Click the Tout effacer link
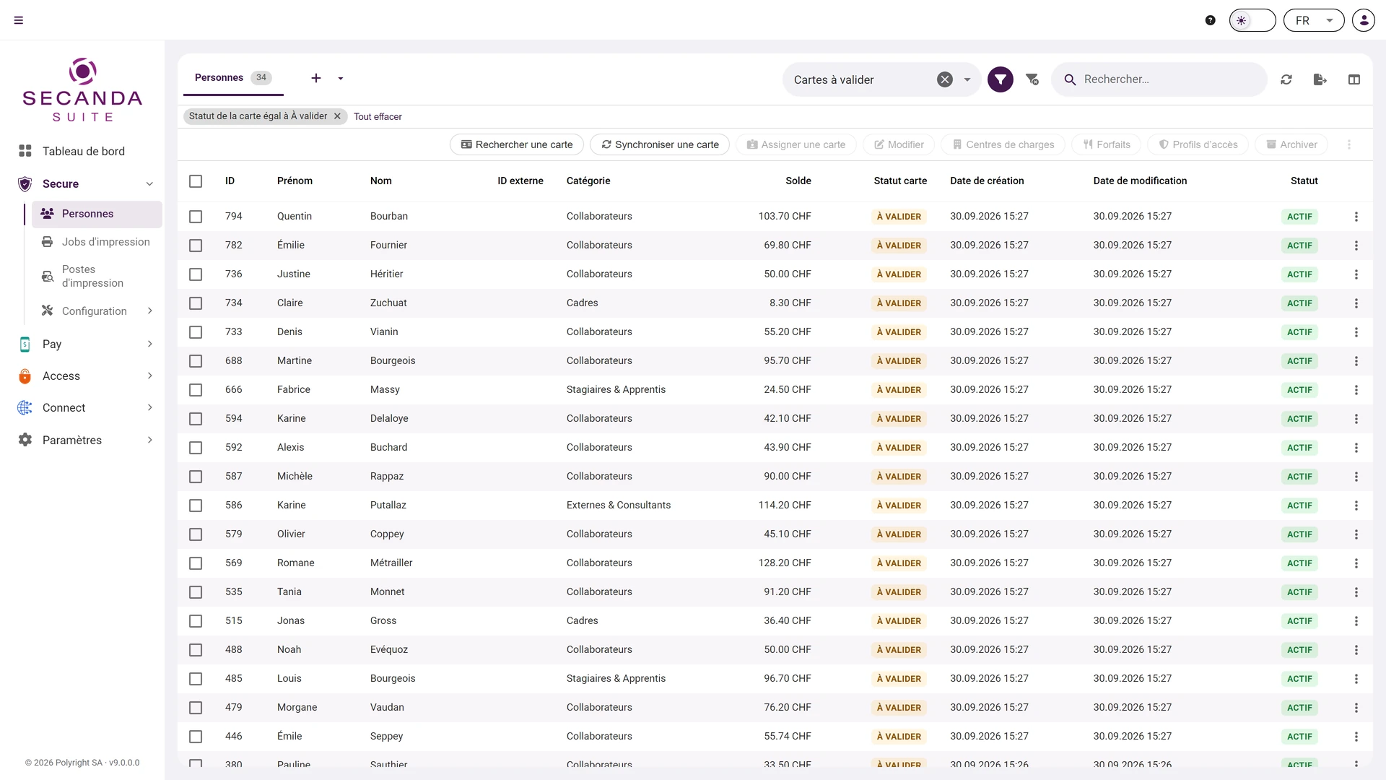Screen dimensions: 1386x780 coord(378,116)
